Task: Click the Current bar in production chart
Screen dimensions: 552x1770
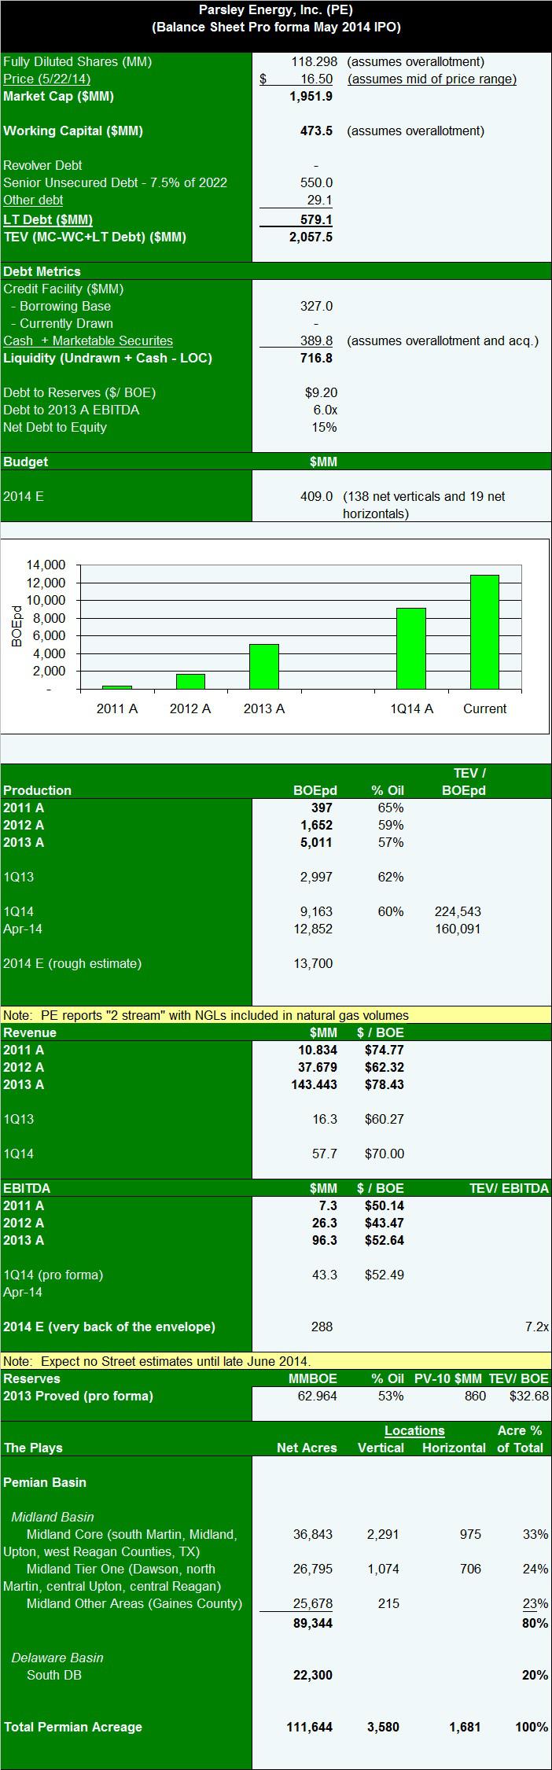Action: 484,632
